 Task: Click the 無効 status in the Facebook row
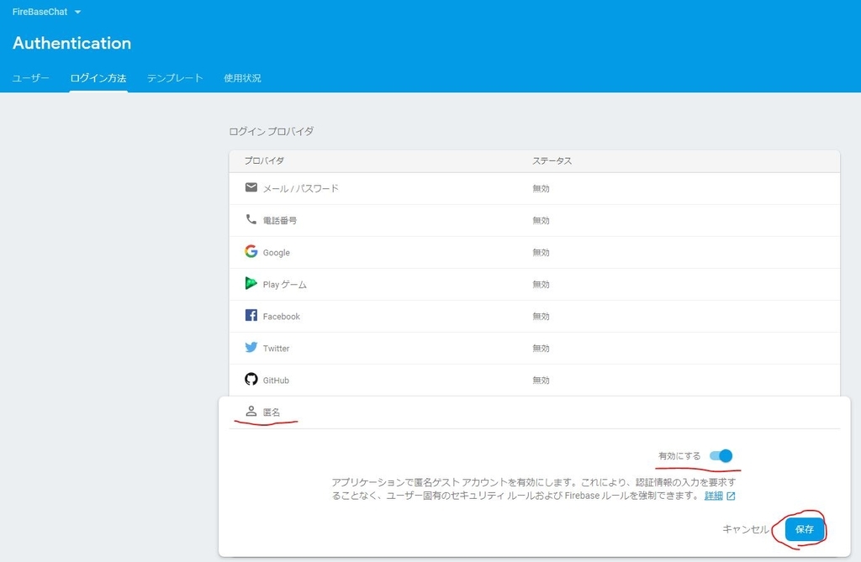pos(541,316)
